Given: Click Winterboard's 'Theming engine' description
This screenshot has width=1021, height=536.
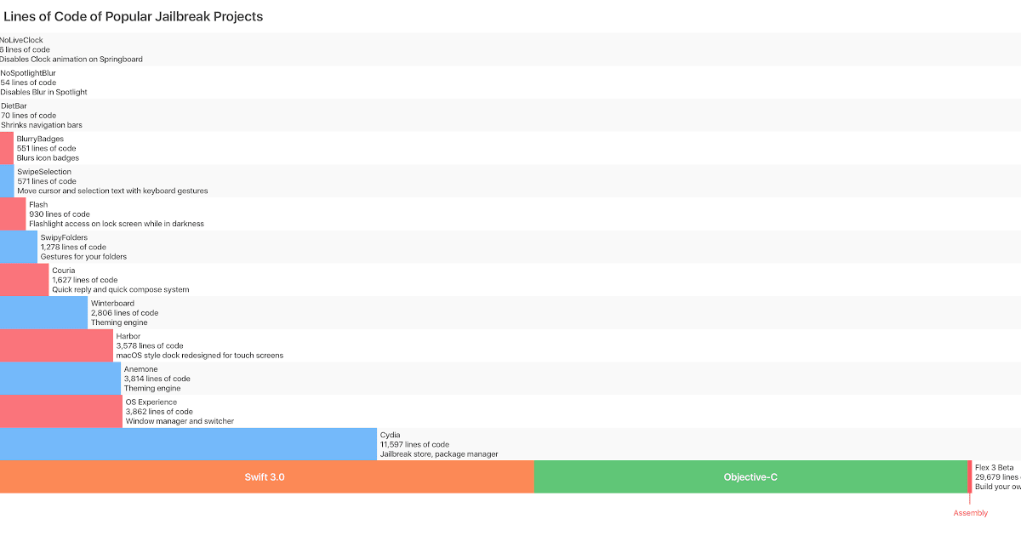Looking at the screenshot, I should pyautogui.click(x=119, y=322).
